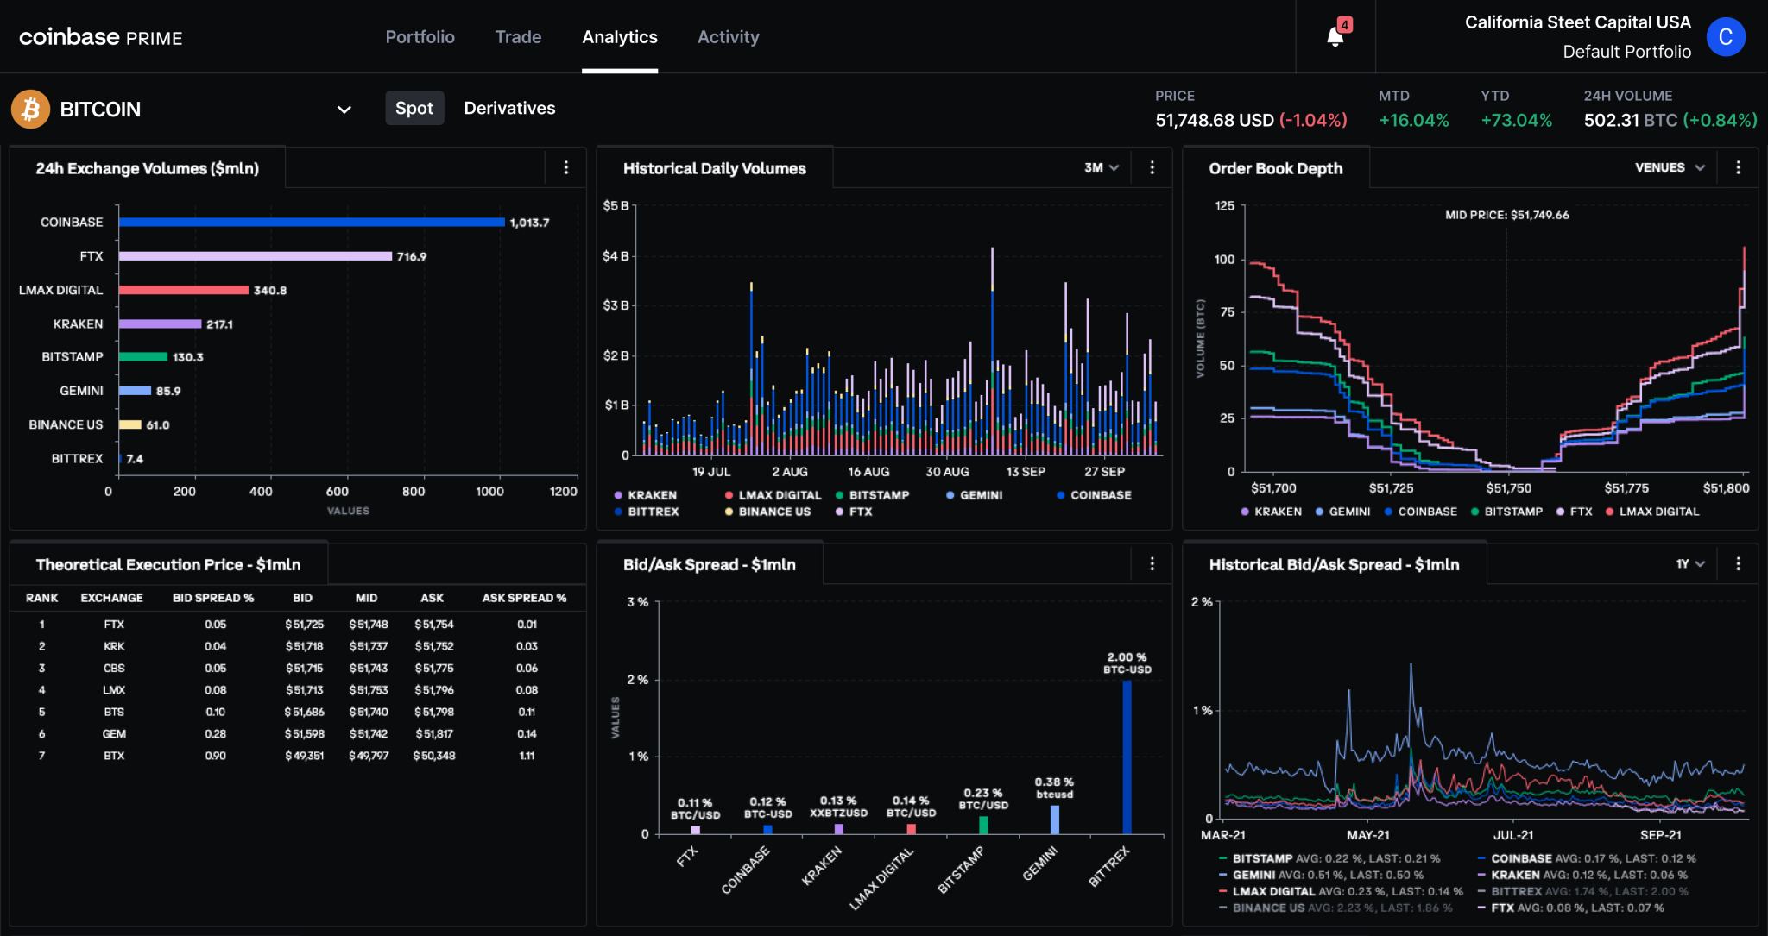Click the EXCHANGE column header

point(112,598)
